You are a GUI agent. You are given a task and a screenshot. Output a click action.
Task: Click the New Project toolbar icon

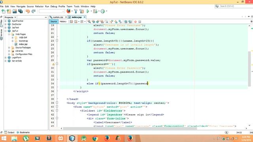point(9,11)
